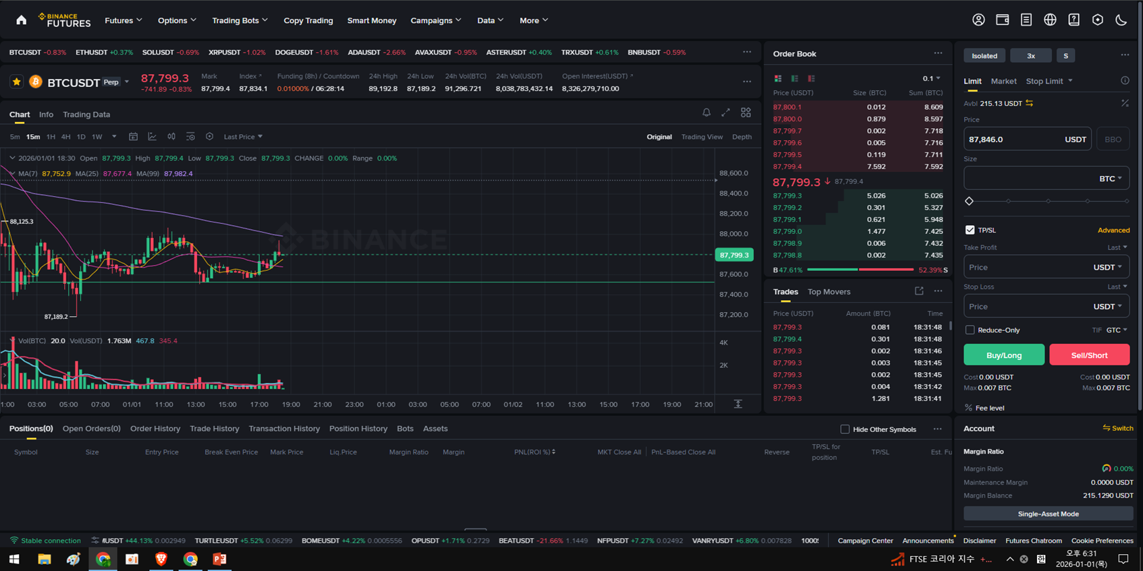Open the Futures dropdown menu

tap(123, 20)
